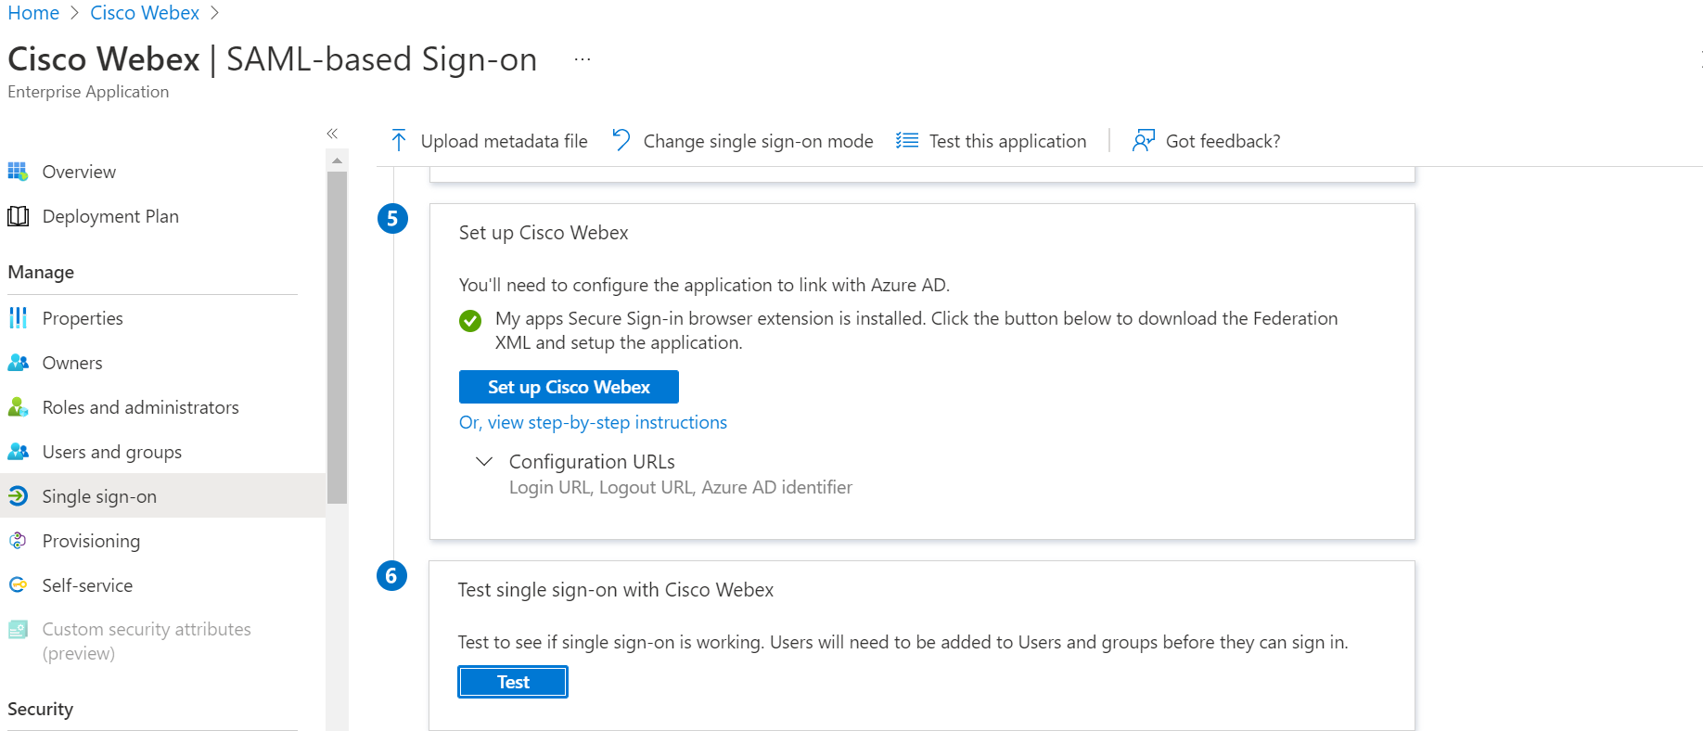Click the Set up Cisco Webex button

(x=569, y=387)
